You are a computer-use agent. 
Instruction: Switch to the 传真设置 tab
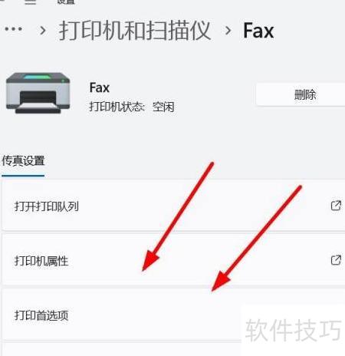click(x=23, y=161)
